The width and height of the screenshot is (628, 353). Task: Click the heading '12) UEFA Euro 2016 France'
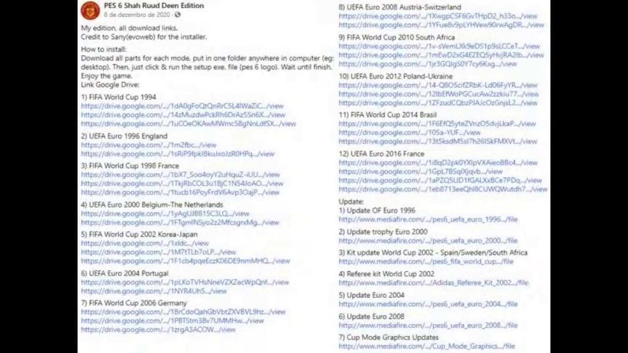coord(382,154)
